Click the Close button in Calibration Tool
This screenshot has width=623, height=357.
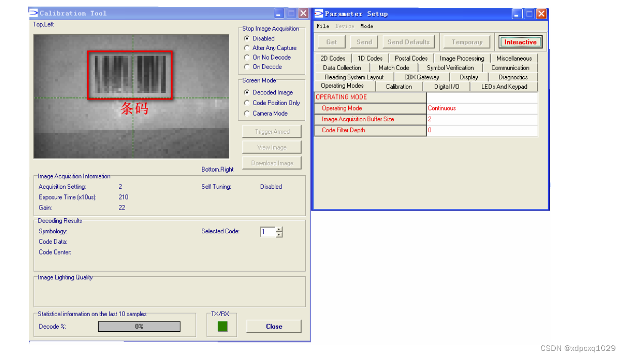coord(273,326)
